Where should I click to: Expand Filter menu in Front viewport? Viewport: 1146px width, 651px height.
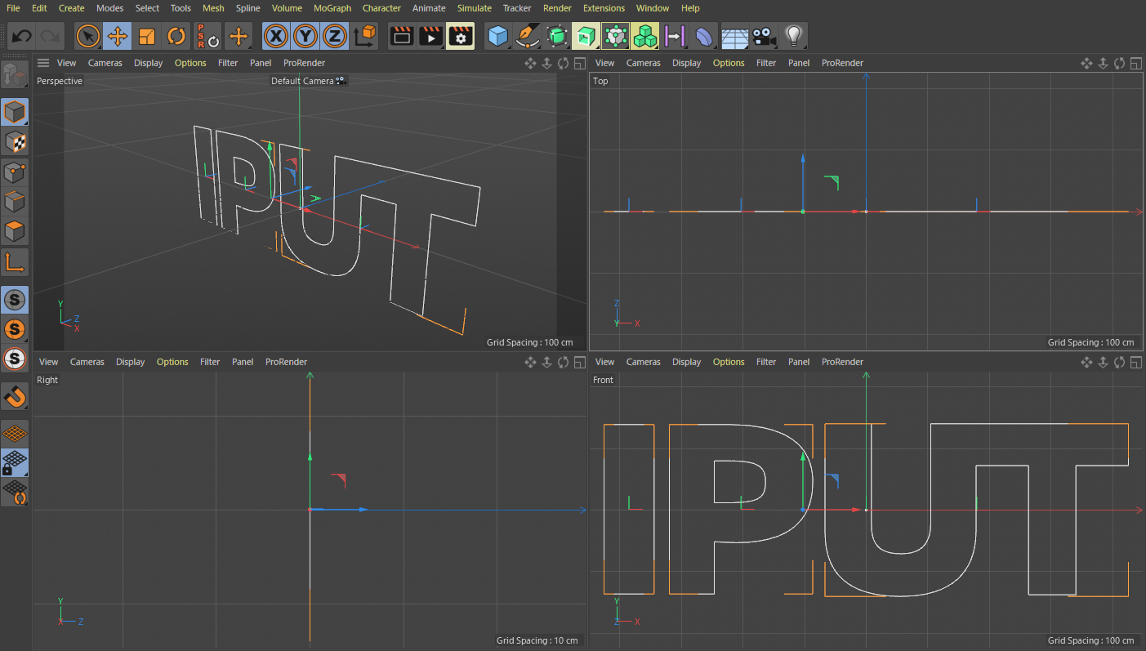pos(766,362)
